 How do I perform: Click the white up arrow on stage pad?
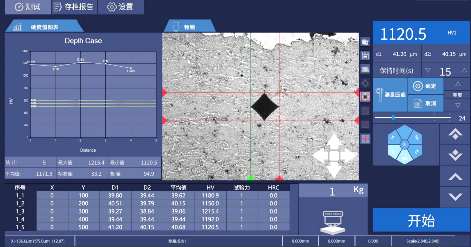pyautogui.click(x=334, y=141)
